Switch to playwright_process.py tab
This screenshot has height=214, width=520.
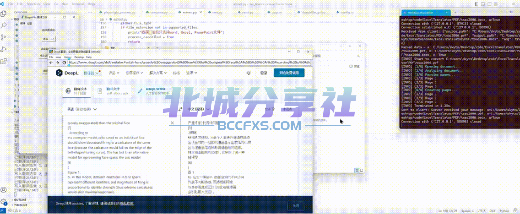pos(120,12)
